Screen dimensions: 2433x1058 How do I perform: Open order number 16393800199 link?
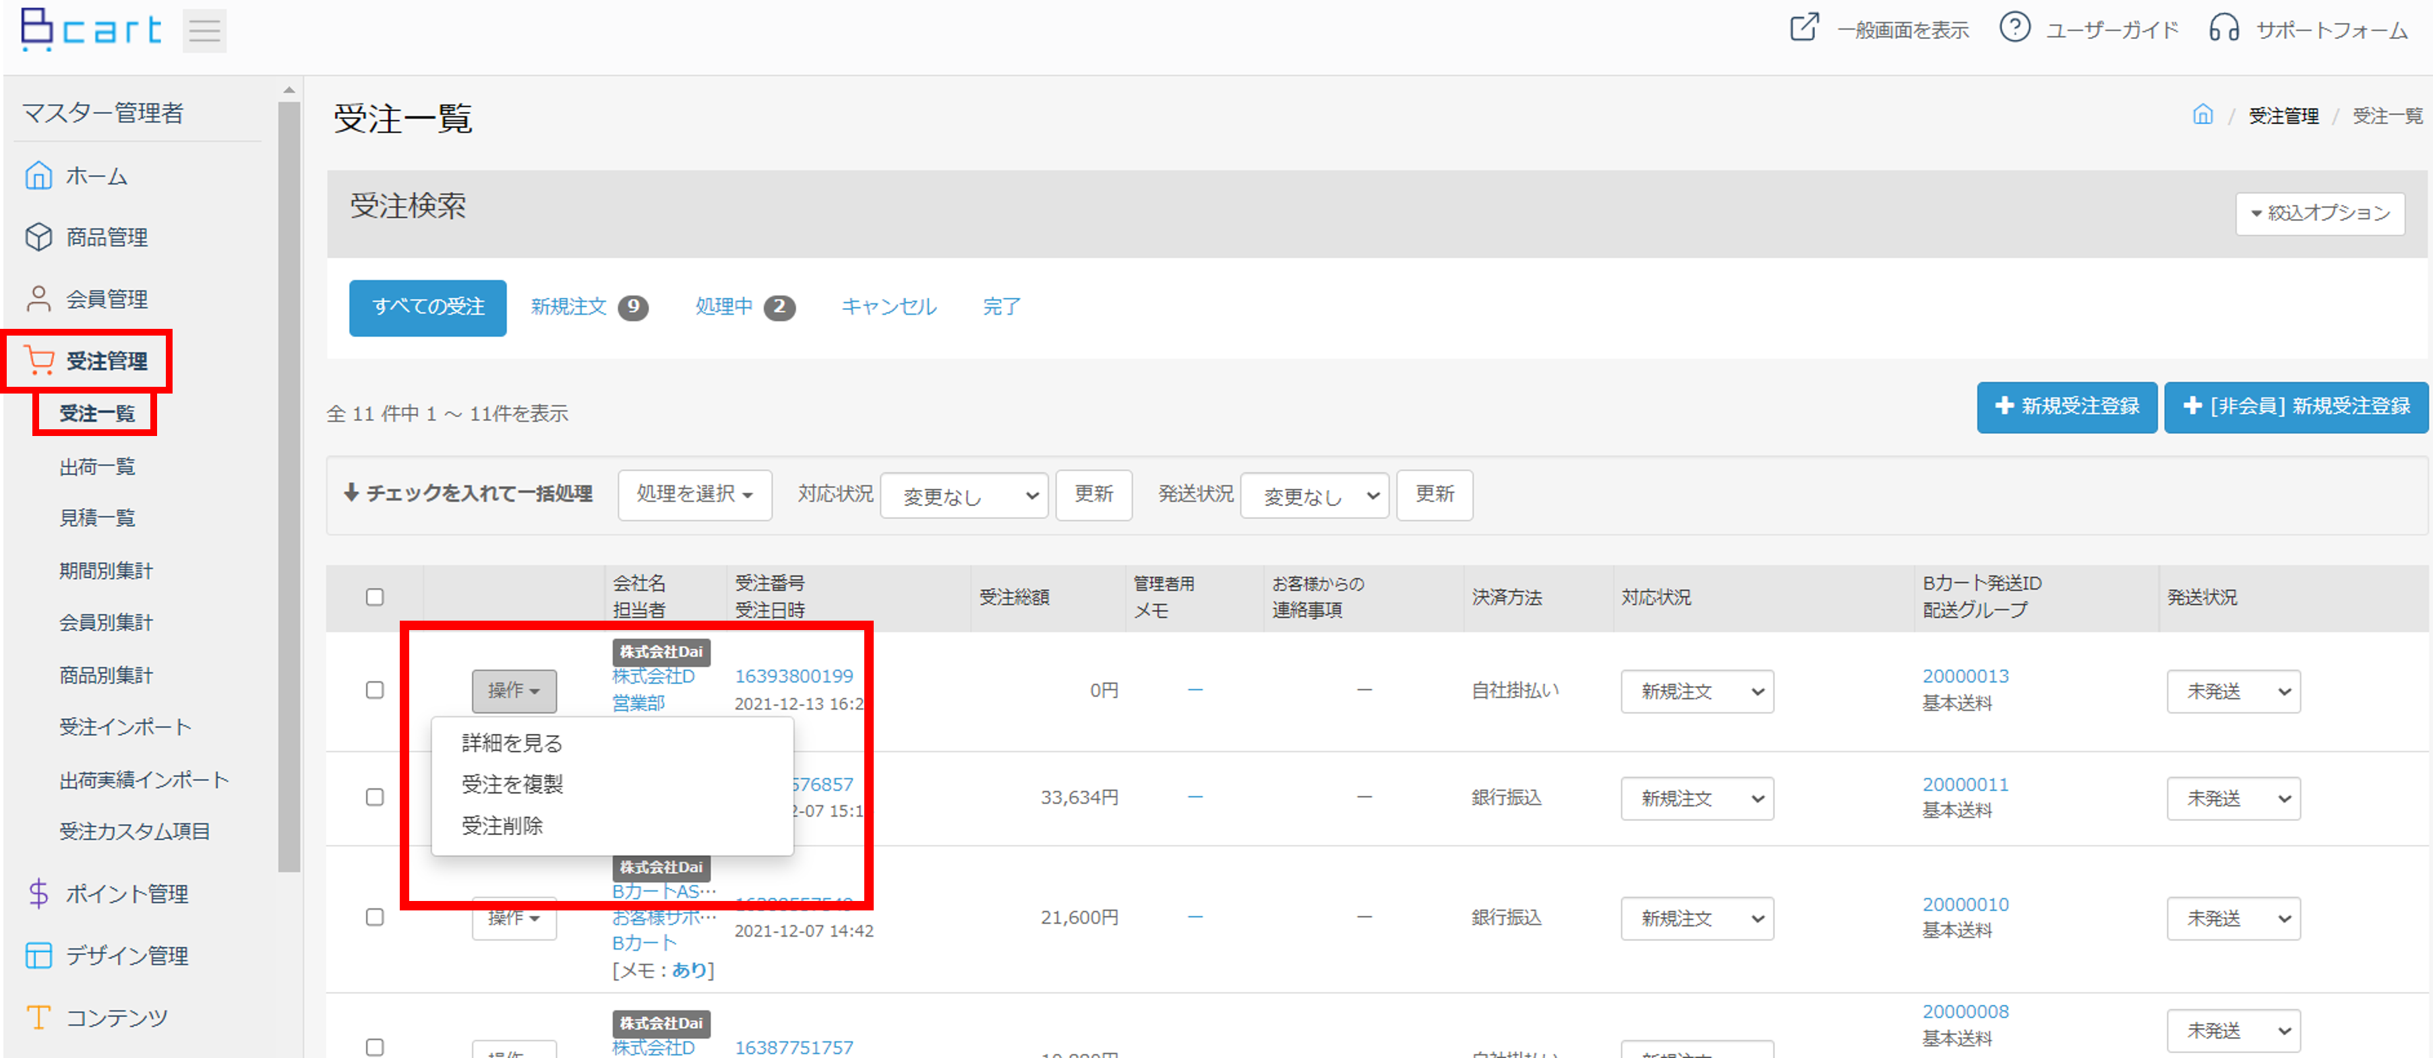coord(793,677)
